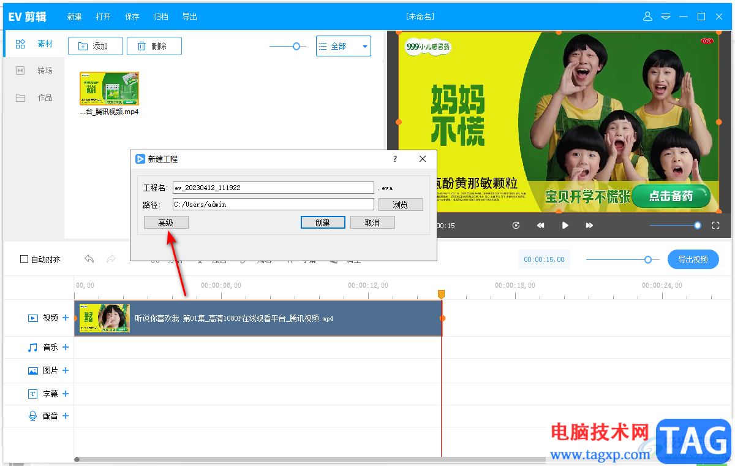
Task: Click the rewind preview button
Action: click(540, 226)
